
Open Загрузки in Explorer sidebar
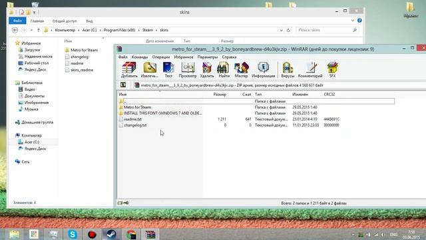pyautogui.click(x=32, y=50)
